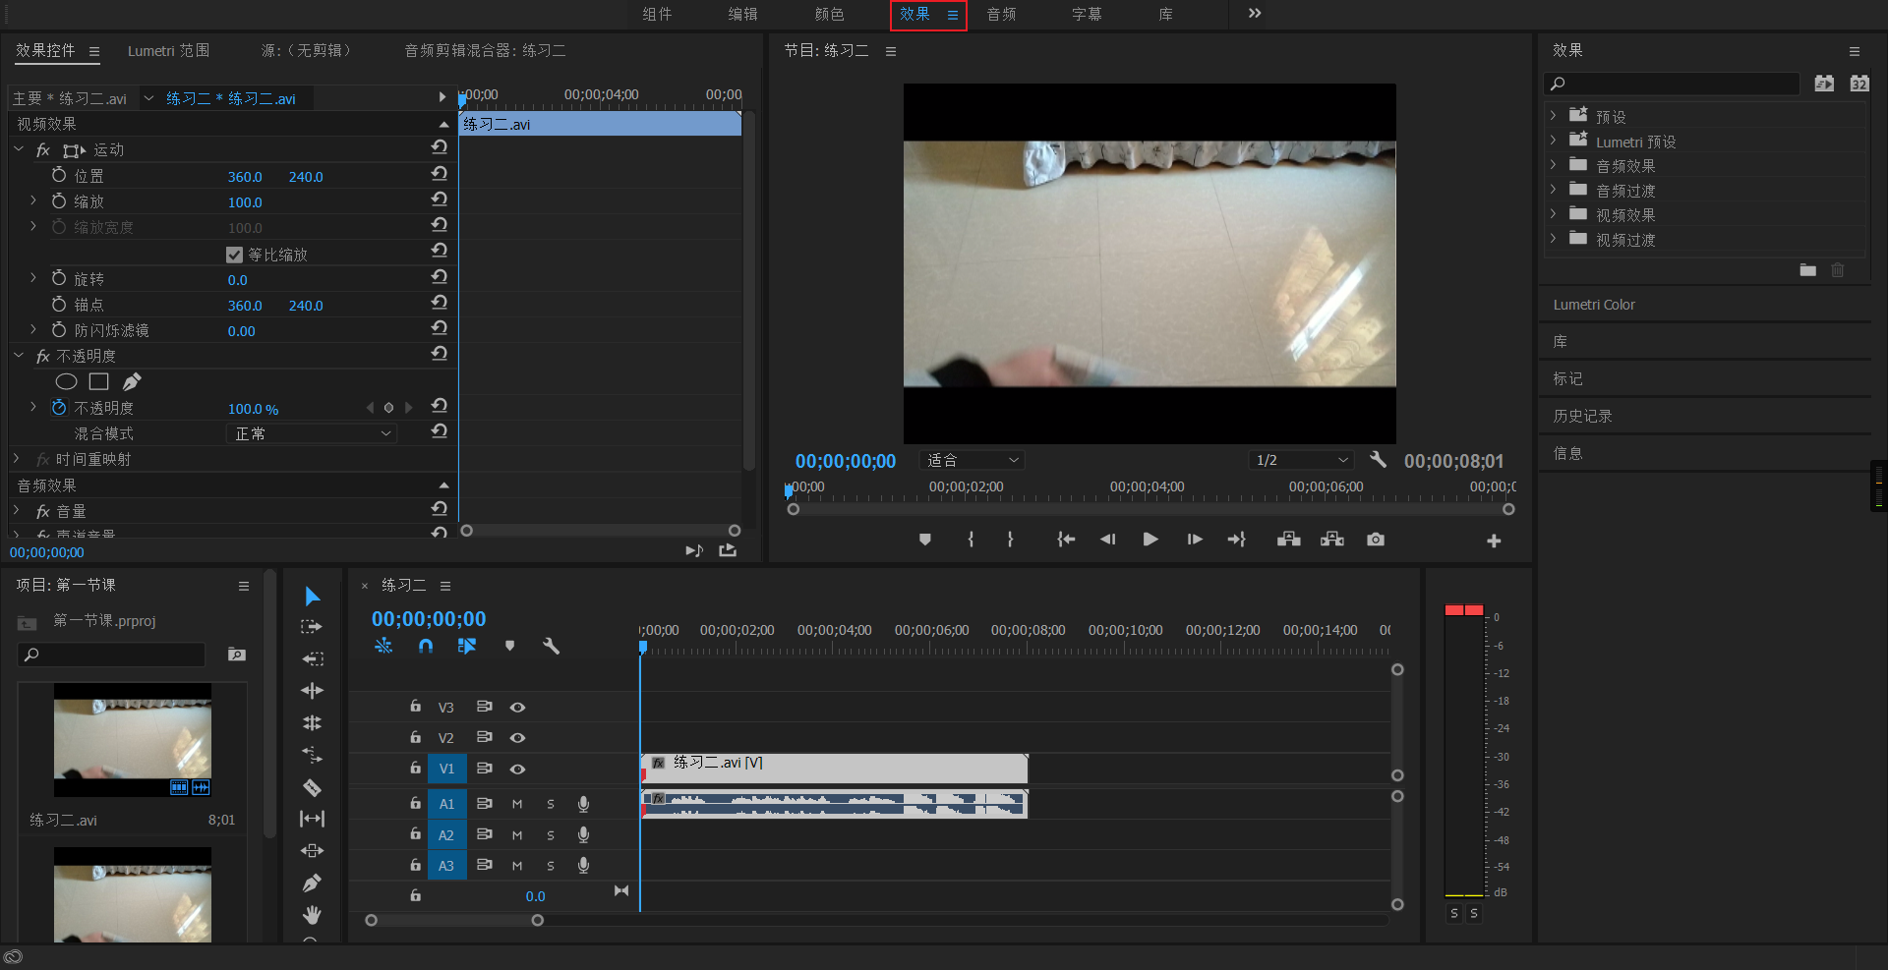Select the Slide tool

pos(312,851)
